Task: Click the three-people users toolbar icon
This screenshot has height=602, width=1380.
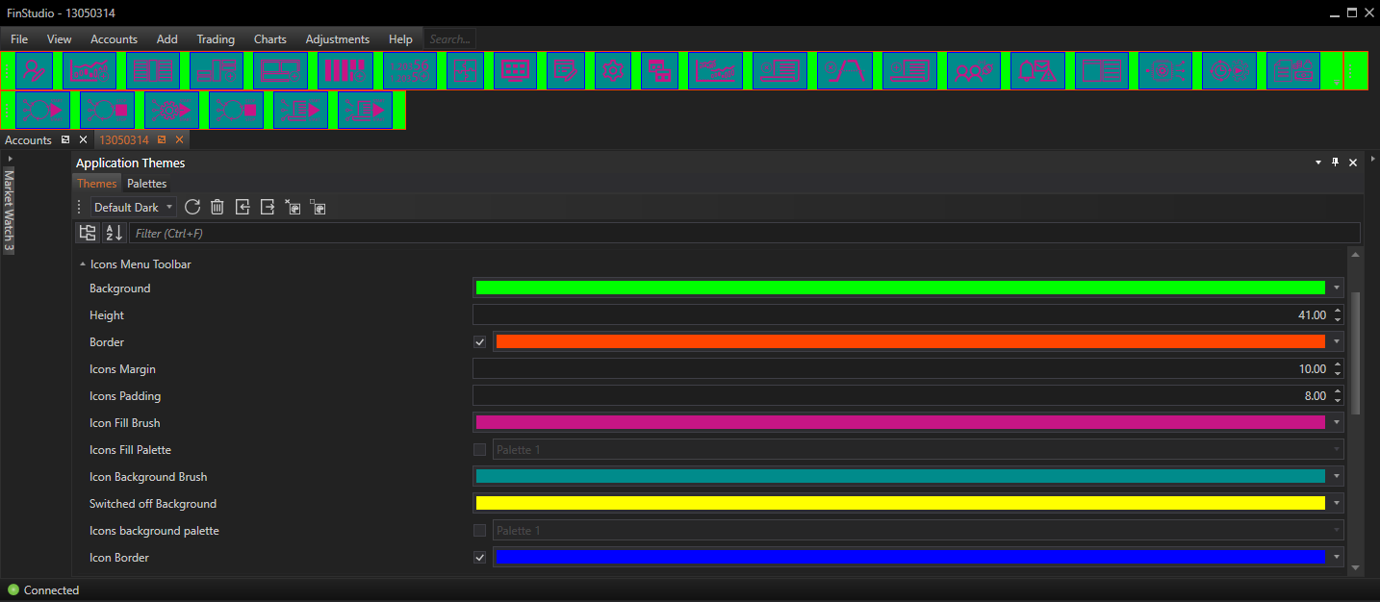Action: click(x=974, y=70)
